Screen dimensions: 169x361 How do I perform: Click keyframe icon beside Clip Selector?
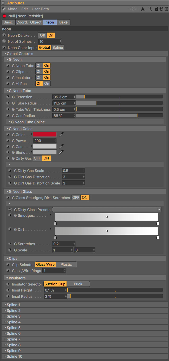[x=8, y=264]
